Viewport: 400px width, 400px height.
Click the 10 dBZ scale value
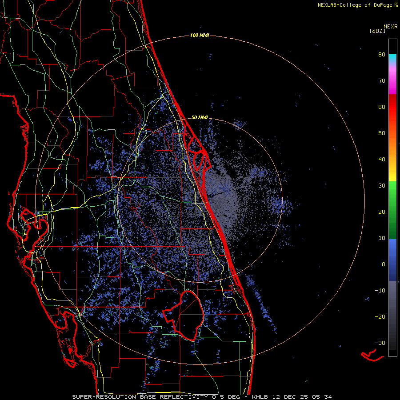coord(382,238)
